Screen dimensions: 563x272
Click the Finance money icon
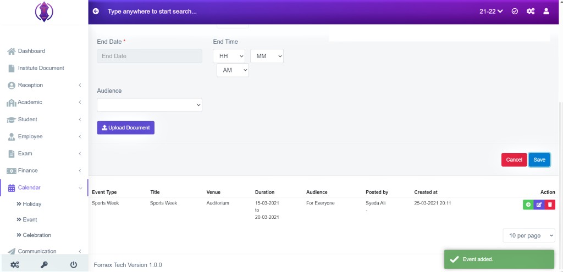(x=12, y=171)
